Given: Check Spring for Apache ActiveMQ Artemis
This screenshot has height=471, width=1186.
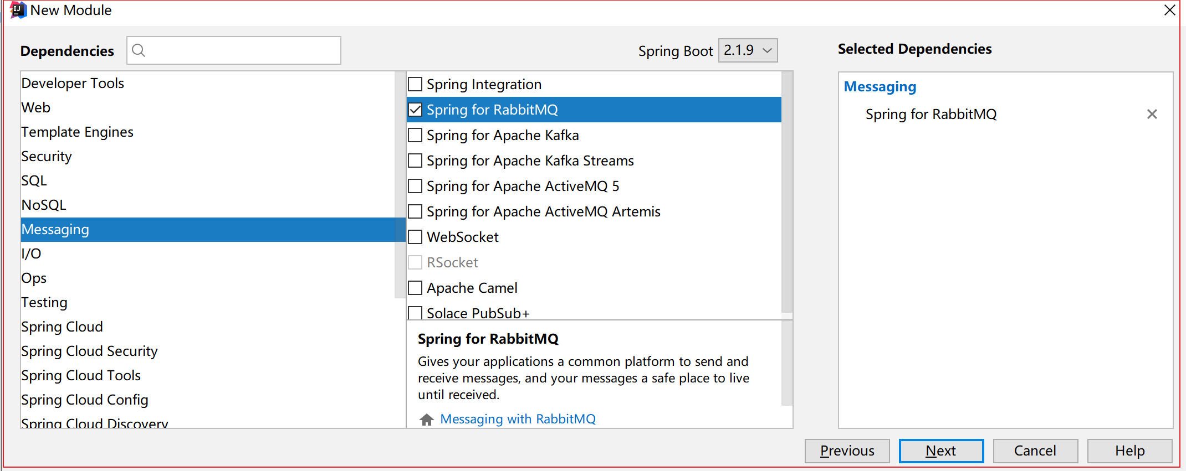Looking at the screenshot, I should click(x=415, y=211).
